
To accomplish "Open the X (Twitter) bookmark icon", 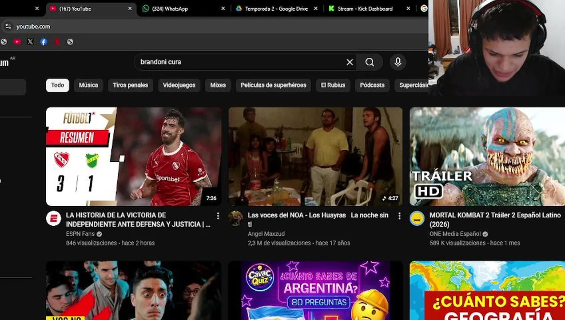I will point(30,42).
